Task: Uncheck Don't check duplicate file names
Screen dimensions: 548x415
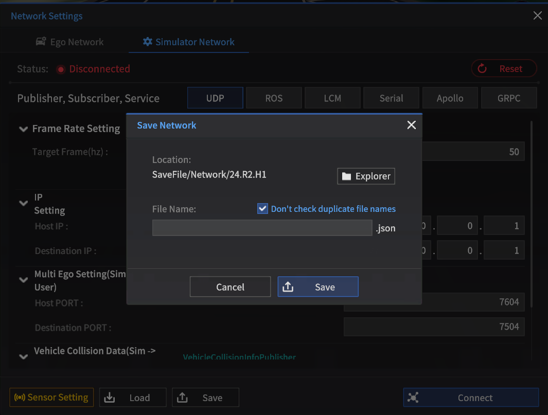Action: pos(262,208)
